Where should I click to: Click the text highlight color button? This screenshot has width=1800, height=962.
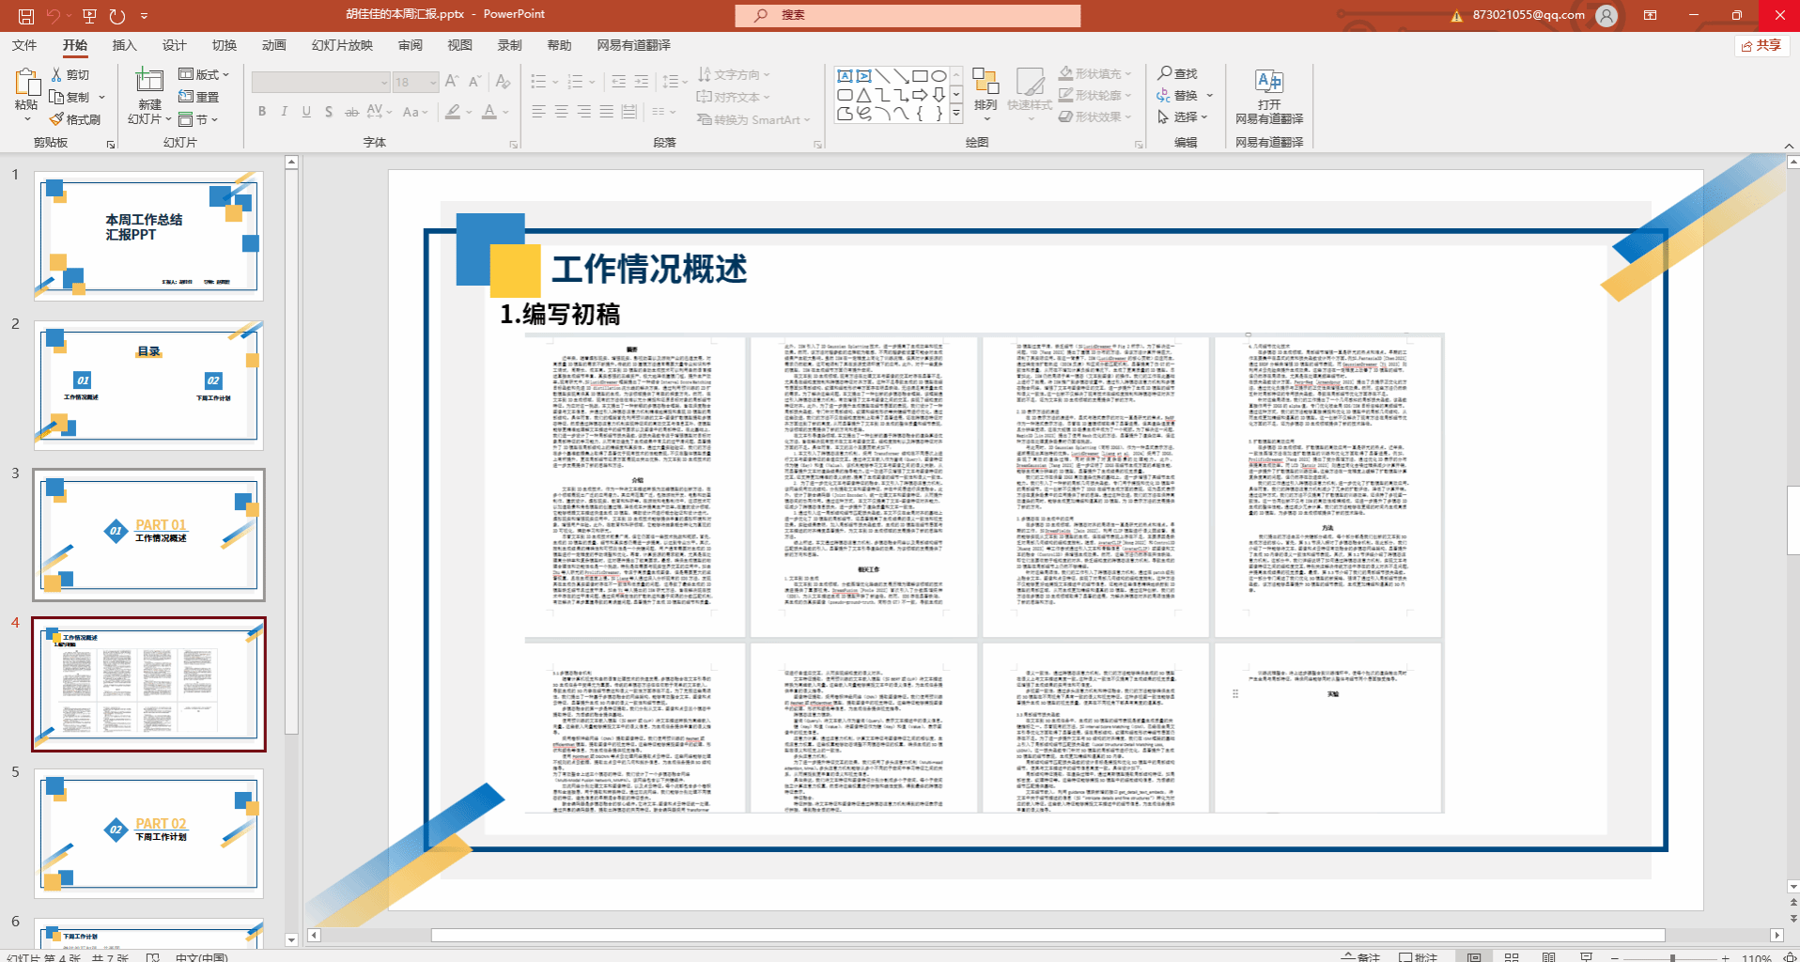453,112
